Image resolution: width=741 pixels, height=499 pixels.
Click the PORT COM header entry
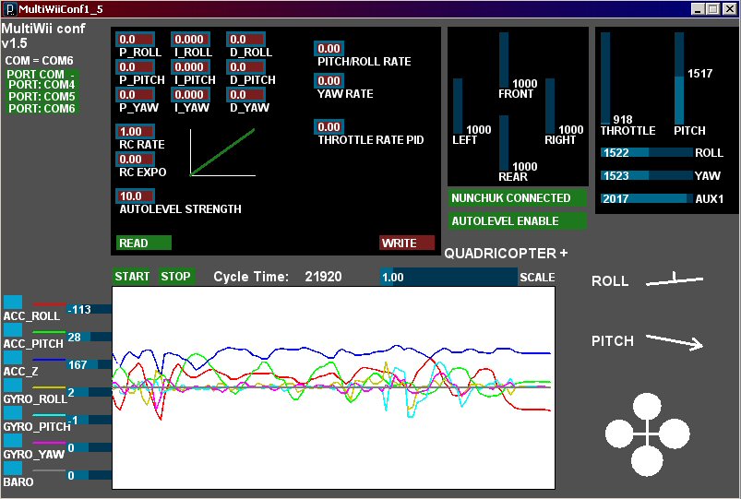tap(42, 74)
